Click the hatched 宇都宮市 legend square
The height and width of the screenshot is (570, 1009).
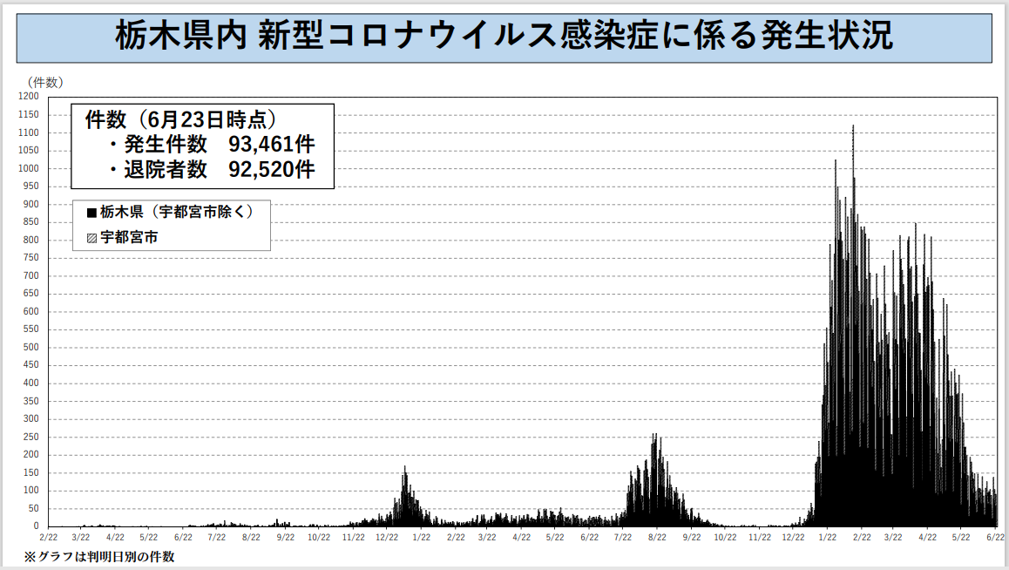tap(91, 237)
